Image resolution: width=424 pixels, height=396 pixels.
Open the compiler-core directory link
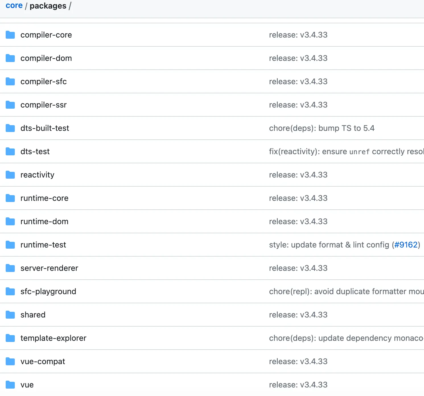click(x=46, y=35)
